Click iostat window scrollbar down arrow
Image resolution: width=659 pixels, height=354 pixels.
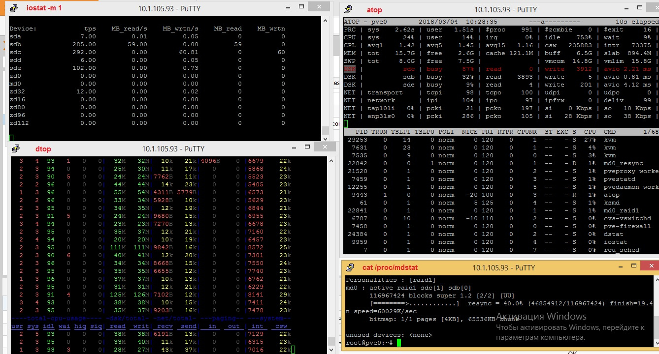coord(325,139)
